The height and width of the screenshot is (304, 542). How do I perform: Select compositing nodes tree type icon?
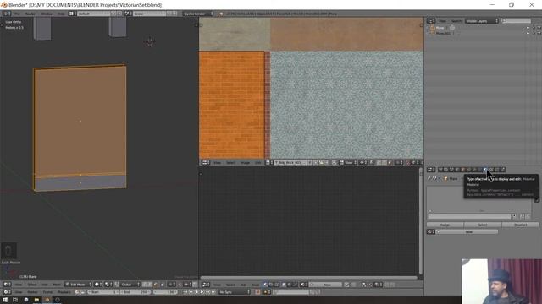tap(271, 285)
